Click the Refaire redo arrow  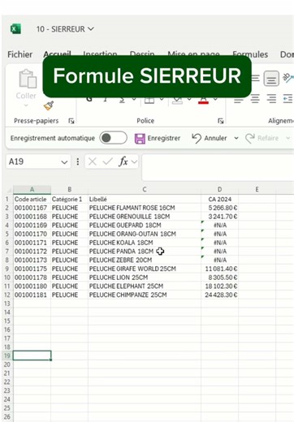pos(249,138)
